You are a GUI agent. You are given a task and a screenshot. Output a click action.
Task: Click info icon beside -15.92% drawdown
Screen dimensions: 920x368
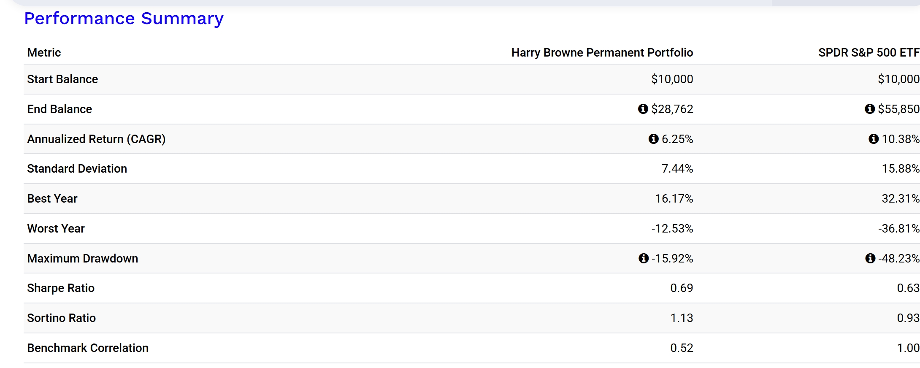click(643, 258)
